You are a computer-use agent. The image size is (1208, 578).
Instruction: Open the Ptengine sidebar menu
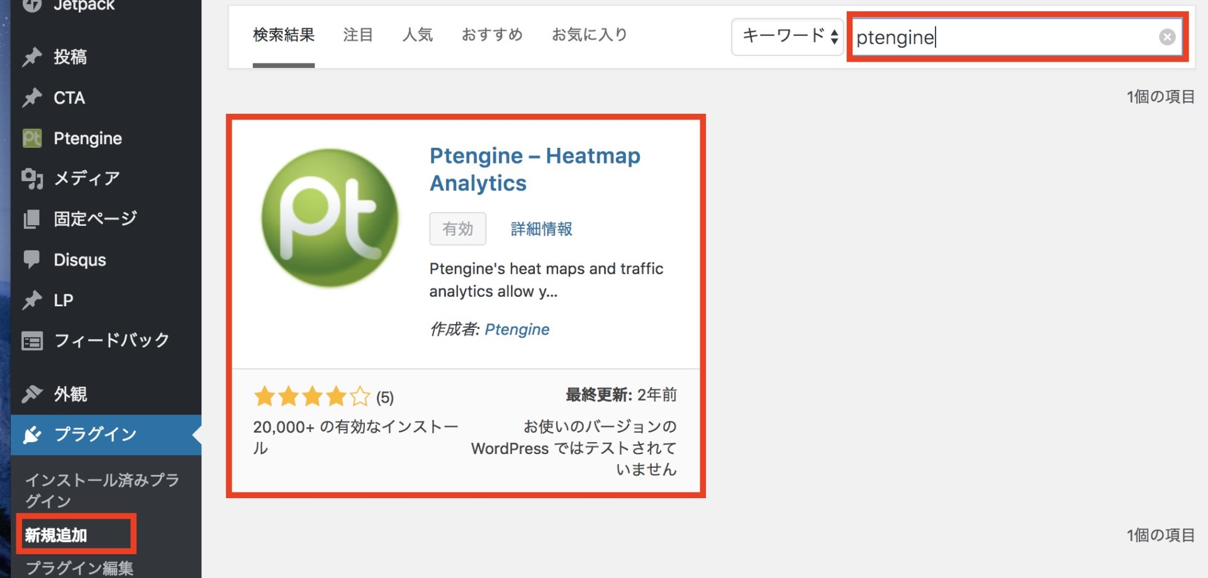coord(87,138)
